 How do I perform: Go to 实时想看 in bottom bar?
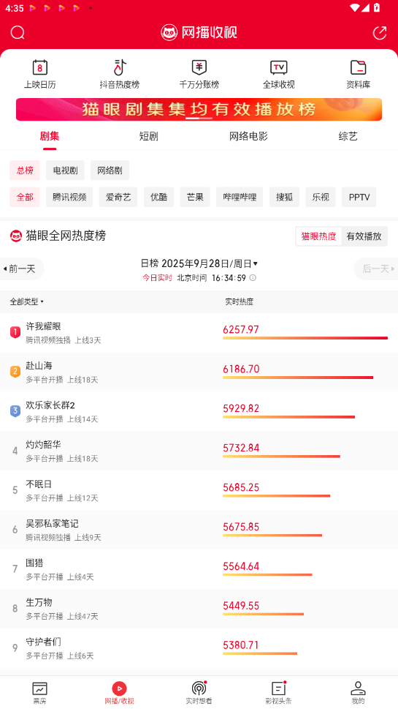point(199,693)
